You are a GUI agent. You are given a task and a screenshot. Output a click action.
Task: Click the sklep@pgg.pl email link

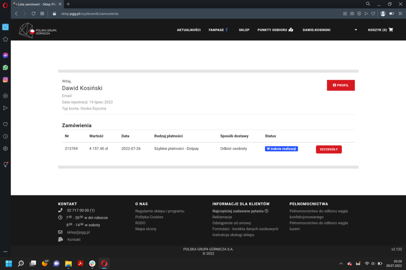click(78, 232)
